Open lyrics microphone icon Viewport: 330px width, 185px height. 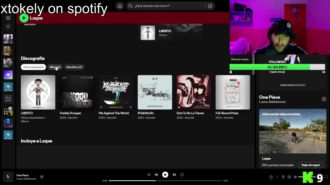coord(277,177)
